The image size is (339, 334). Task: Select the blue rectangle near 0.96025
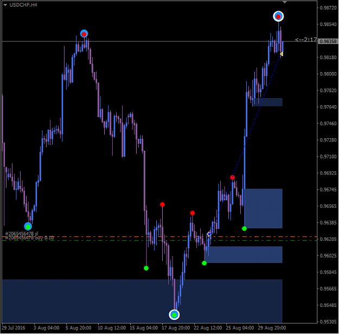[x=244, y=255]
